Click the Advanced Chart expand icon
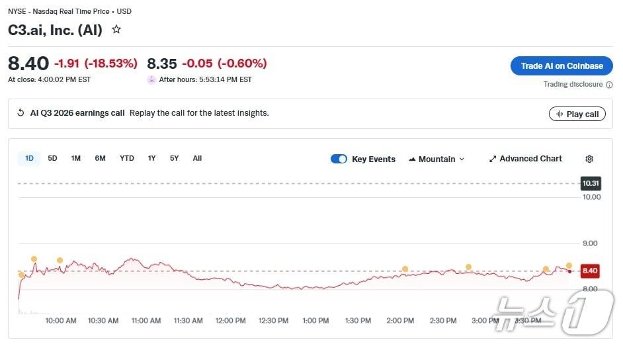Screen dimensions: 623x344 (493, 159)
